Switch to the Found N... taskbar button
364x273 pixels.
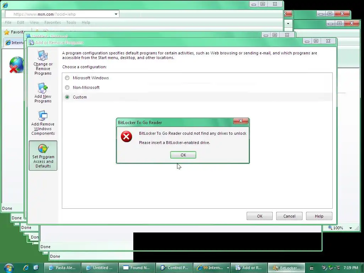137,268
